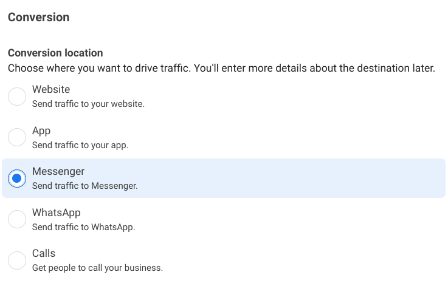This screenshot has height=286, width=448.
Task: Click empty area of highlighted Messenger row
Action: (x=286, y=179)
